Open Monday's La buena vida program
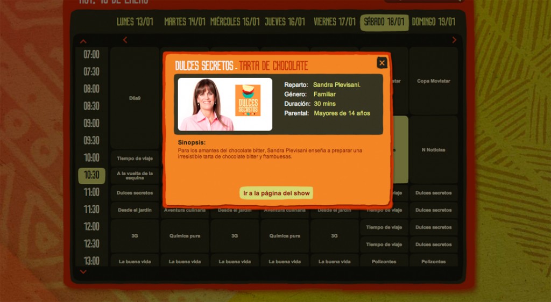551x302 pixels. pyautogui.click(x=135, y=261)
